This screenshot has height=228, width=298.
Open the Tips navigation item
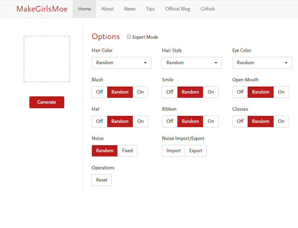click(150, 9)
